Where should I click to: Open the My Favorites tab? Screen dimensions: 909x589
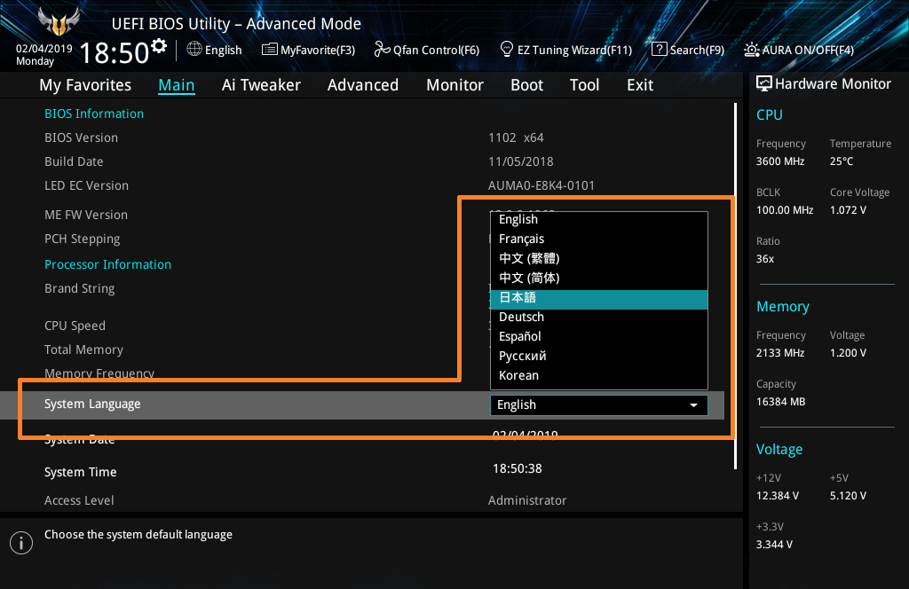(x=85, y=85)
